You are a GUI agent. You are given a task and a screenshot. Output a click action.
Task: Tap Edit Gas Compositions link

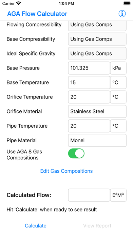pos(66,171)
